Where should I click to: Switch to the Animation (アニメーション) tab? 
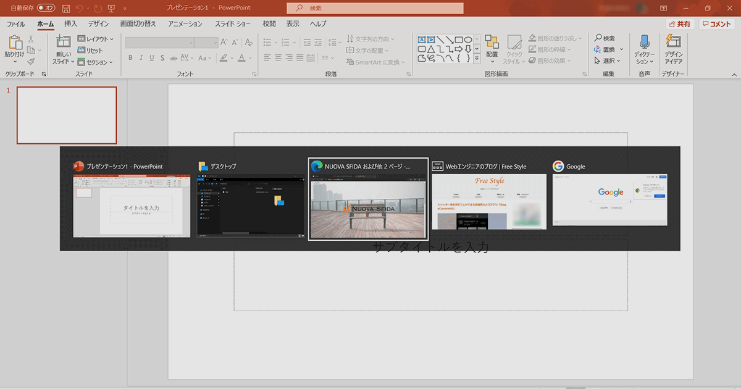tap(185, 23)
